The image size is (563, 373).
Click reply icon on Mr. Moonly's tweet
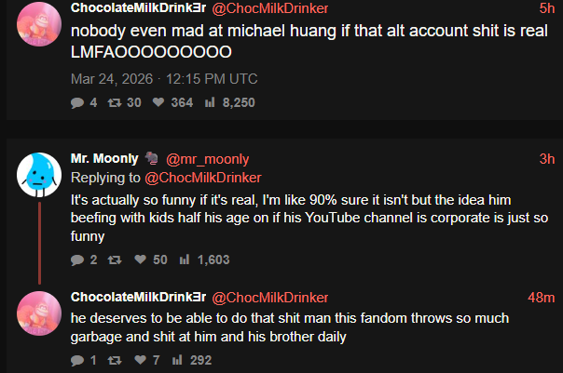click(x=77, y=260)
